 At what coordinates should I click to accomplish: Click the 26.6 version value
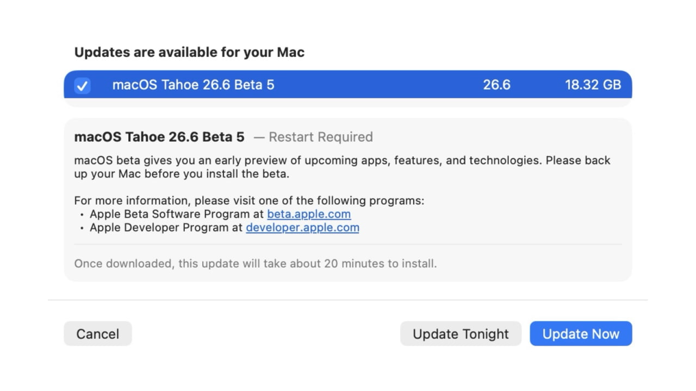tap(496, 85)
